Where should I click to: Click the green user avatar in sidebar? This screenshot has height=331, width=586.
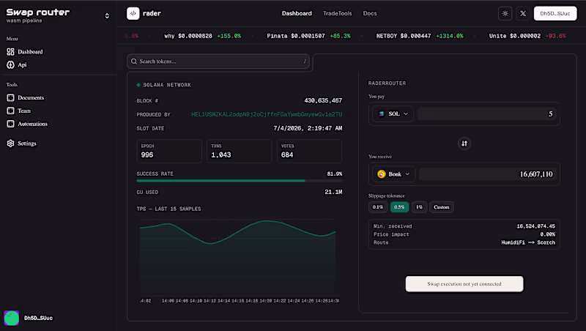(x=11, y=318)
